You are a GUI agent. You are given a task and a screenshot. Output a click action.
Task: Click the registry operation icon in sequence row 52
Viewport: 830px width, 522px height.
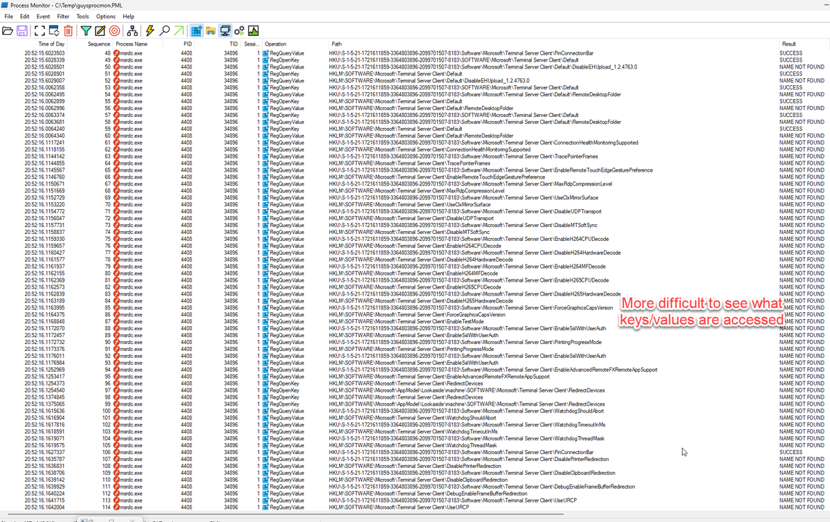point(266,80)
